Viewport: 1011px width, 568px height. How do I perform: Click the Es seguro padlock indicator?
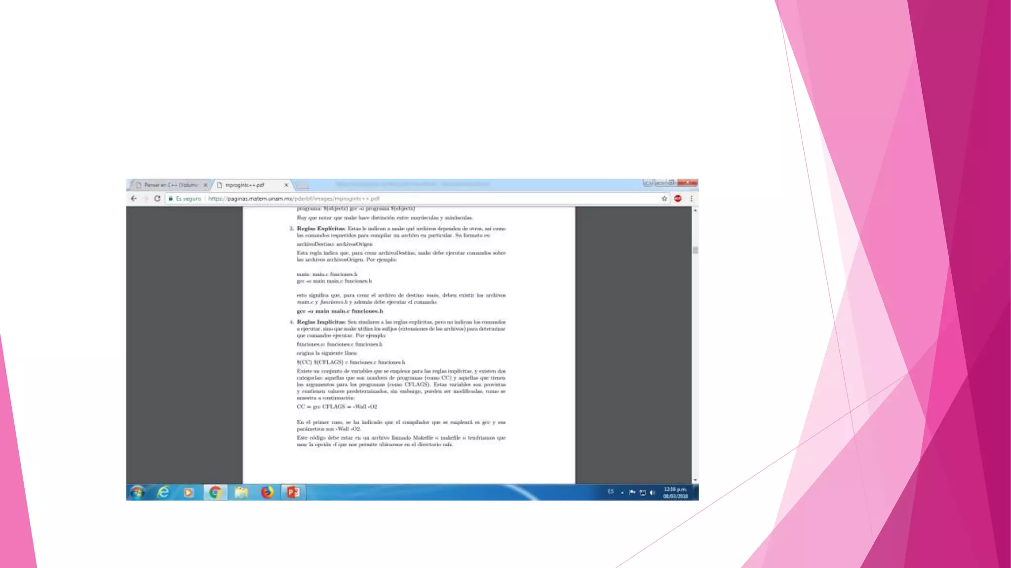pyautogui.click(x=185, y=199)
